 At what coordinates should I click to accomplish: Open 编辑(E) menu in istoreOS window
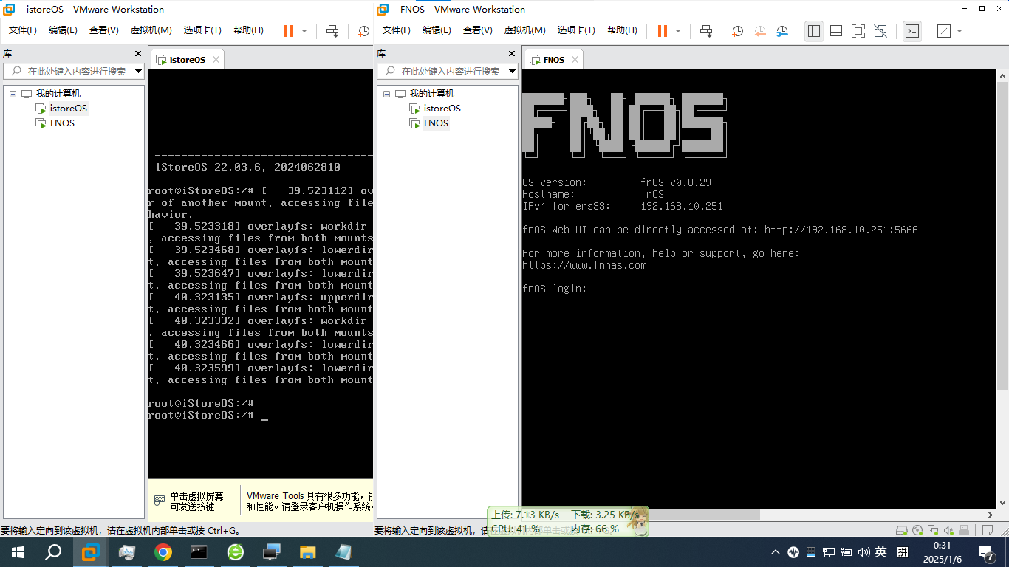[63, 30]
